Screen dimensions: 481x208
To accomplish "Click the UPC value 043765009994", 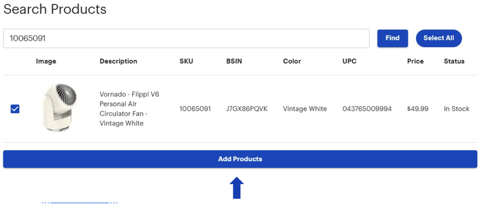I will click(367, 109).
